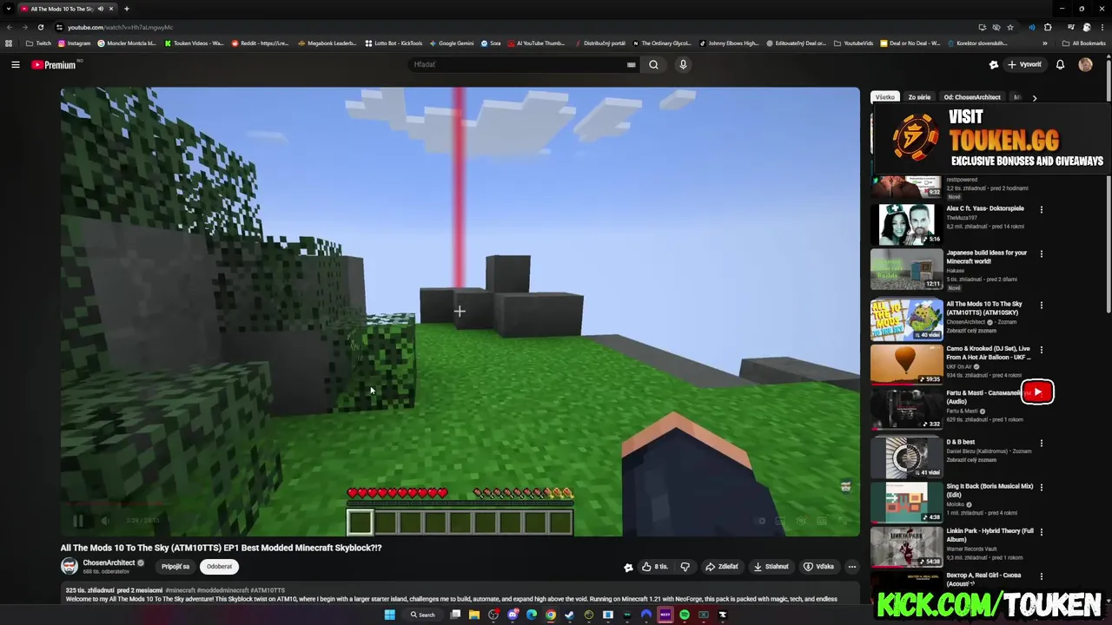Screen dimensions: 1112x625
Task: Open File Explorer from the taskbar
Action: (474, 615)
